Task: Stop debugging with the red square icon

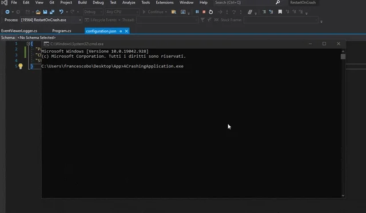Action: (x=204, y=12)
